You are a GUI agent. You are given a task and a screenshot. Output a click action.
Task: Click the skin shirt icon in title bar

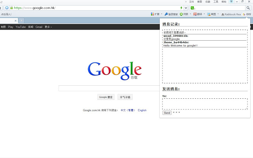coord(231,2)
